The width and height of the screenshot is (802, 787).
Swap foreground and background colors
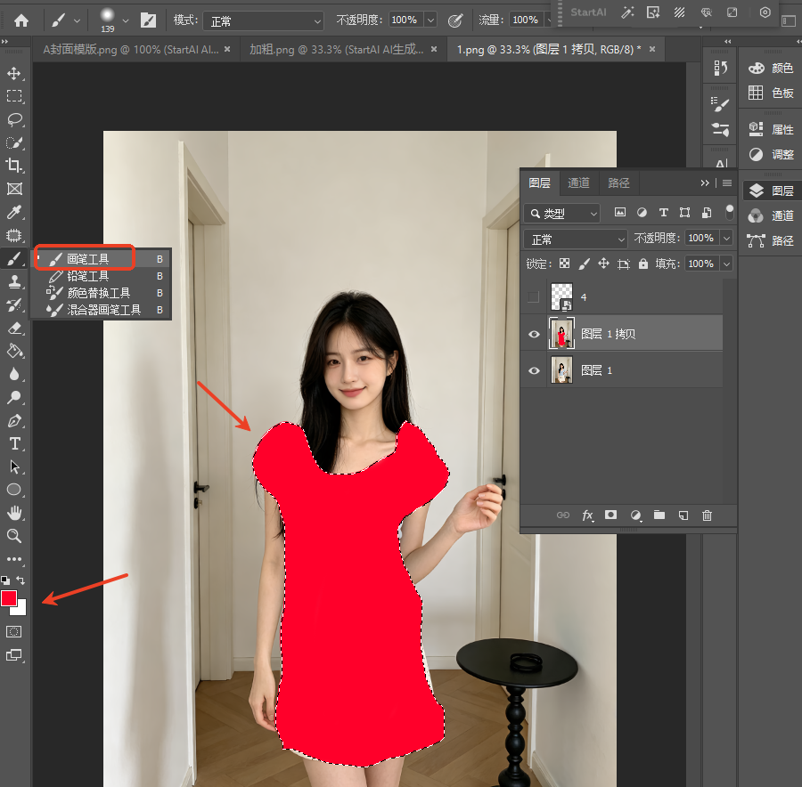20,580
